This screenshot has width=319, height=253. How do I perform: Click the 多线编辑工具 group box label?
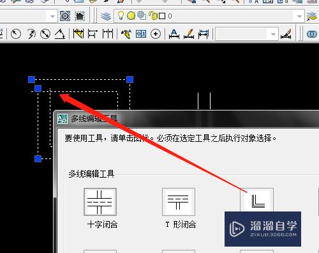91,174
